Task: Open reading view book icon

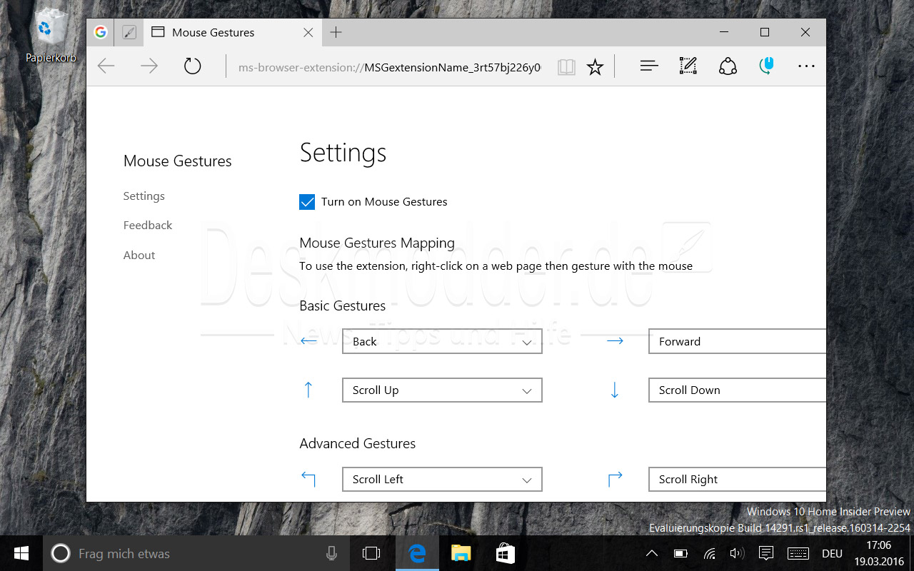Action: point(566,67)
